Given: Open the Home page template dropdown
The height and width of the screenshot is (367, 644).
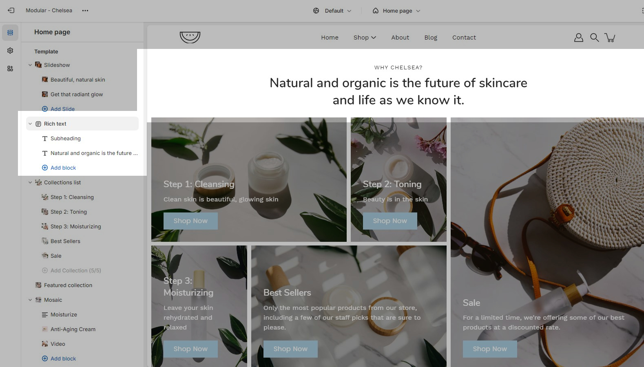Looking at the screenshot, I should (x=396, y=11).
